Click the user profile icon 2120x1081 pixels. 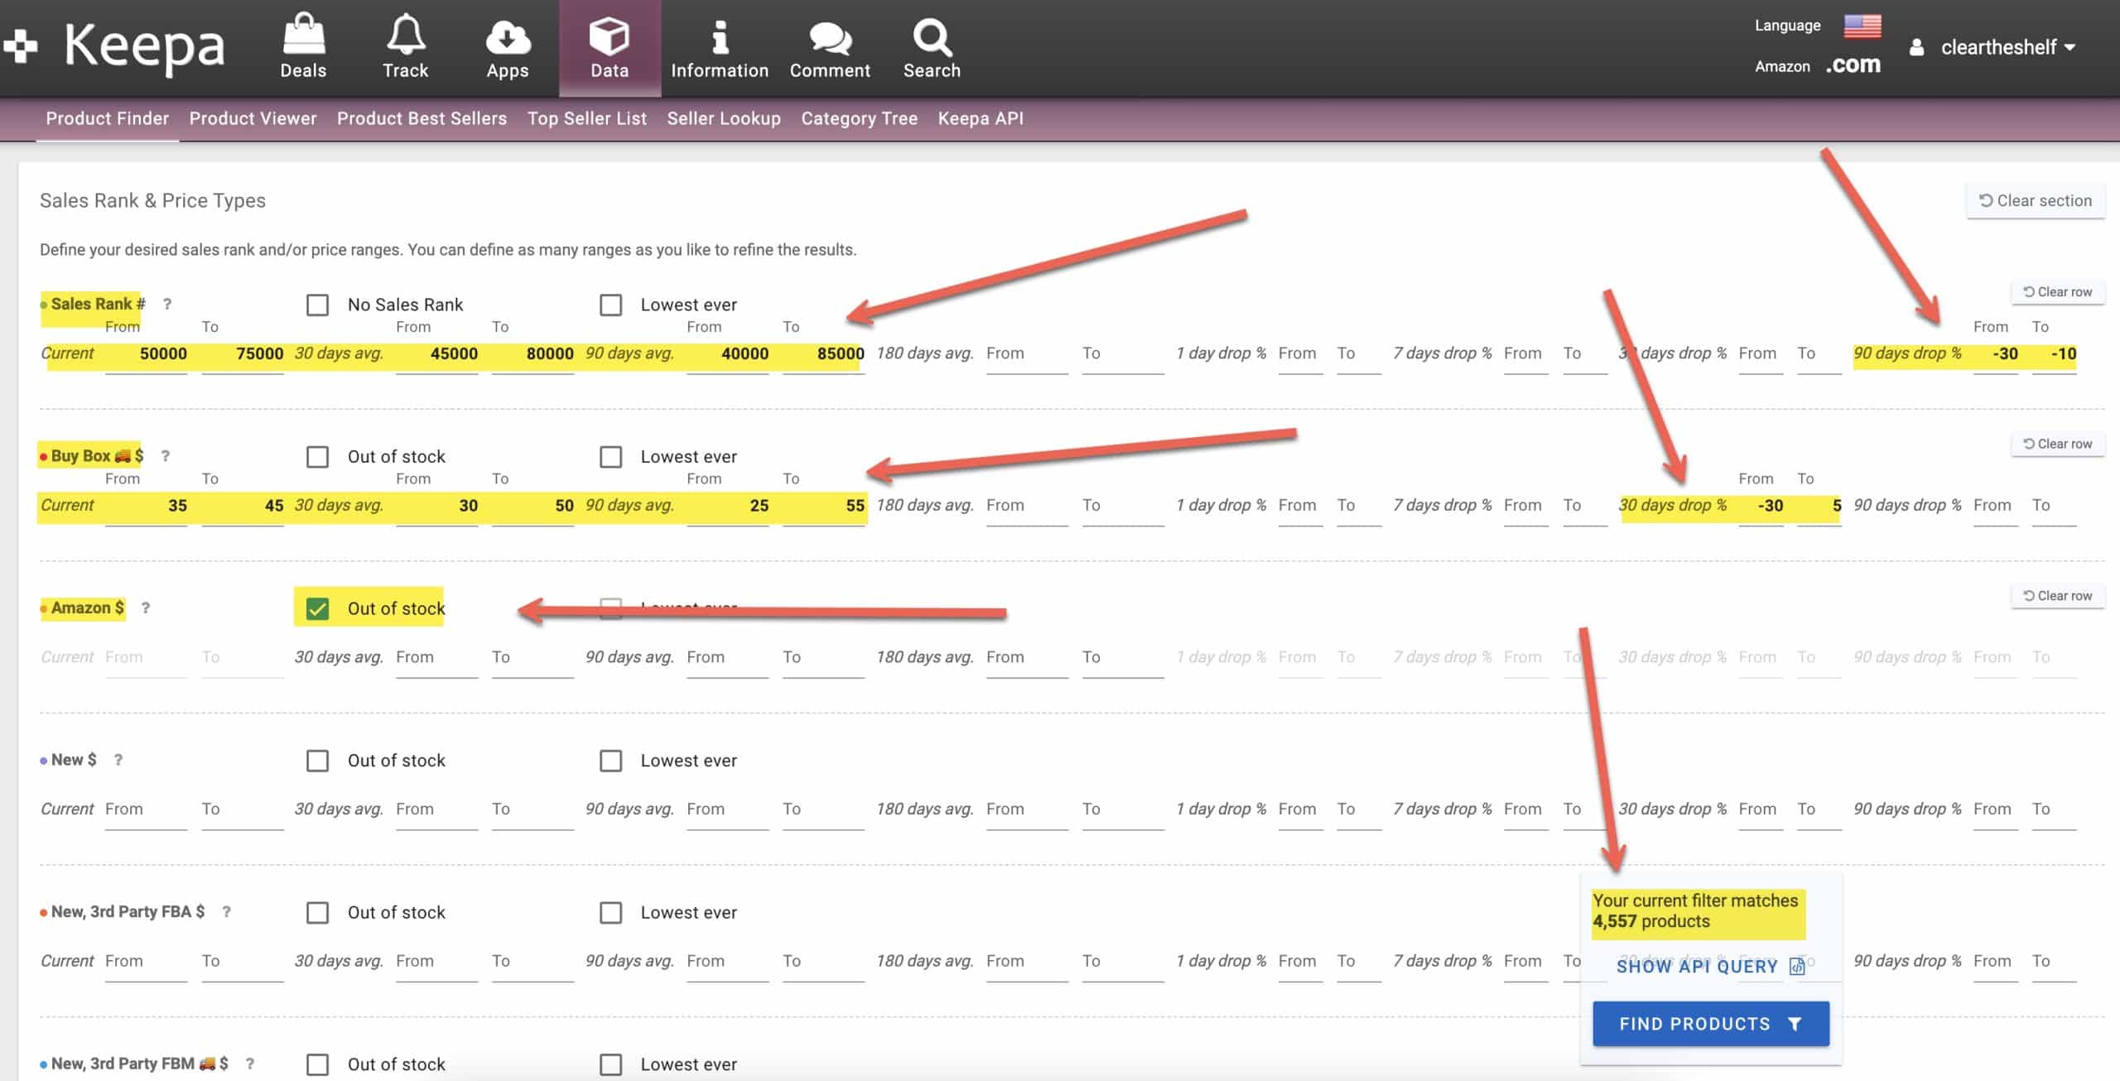click(1915, 48)
